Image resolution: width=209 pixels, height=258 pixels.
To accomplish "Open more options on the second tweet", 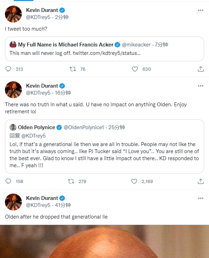I will (201, 86).
